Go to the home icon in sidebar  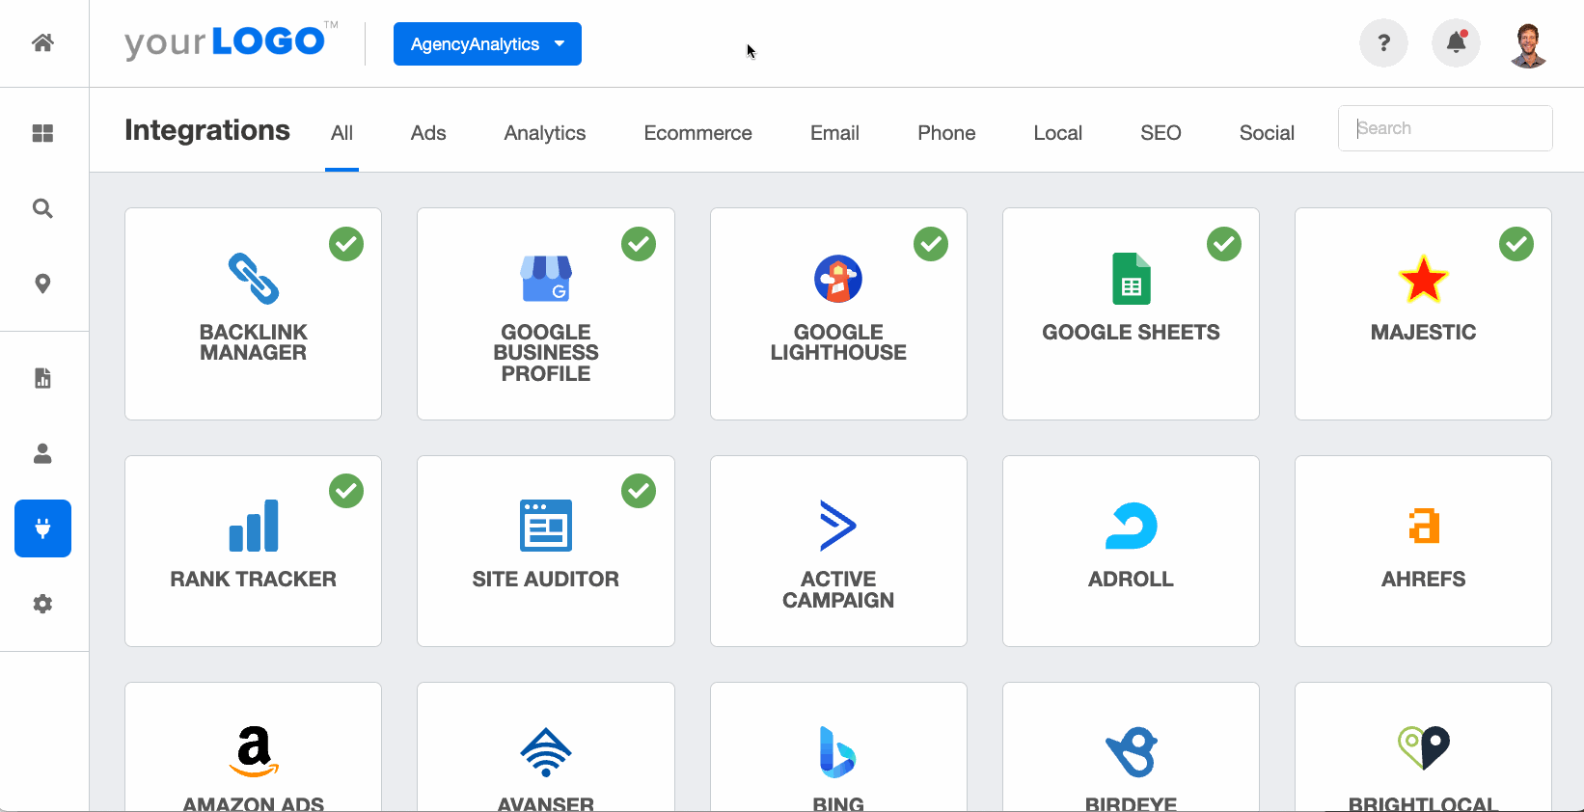point(42,42)
